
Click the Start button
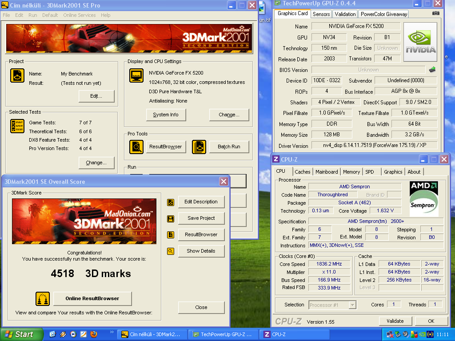click(x=21, y=335)
